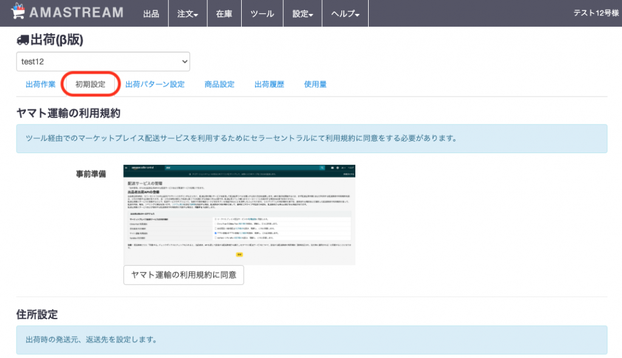Click the 事前準備 label
The image size is (622, 358).
pyautogui.click(x=91, y=174)
